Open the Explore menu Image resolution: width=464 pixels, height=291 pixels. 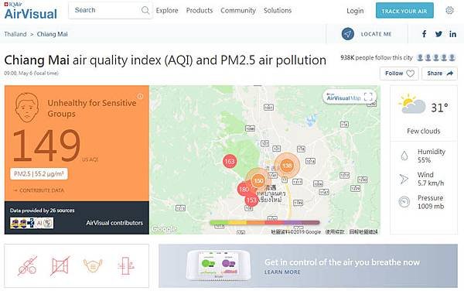pyautogui.click(x=167, y=10)
